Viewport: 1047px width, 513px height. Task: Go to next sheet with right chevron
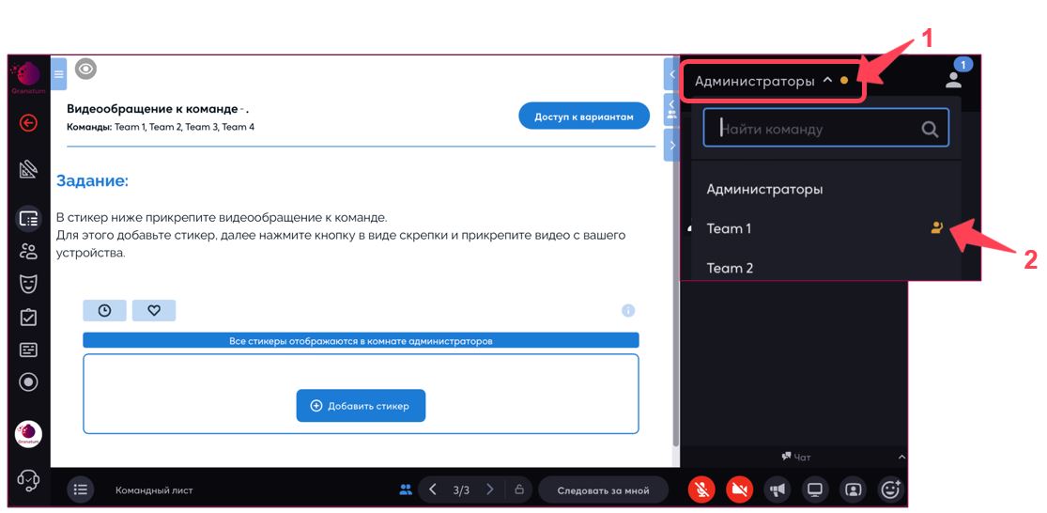click(489, 490)
